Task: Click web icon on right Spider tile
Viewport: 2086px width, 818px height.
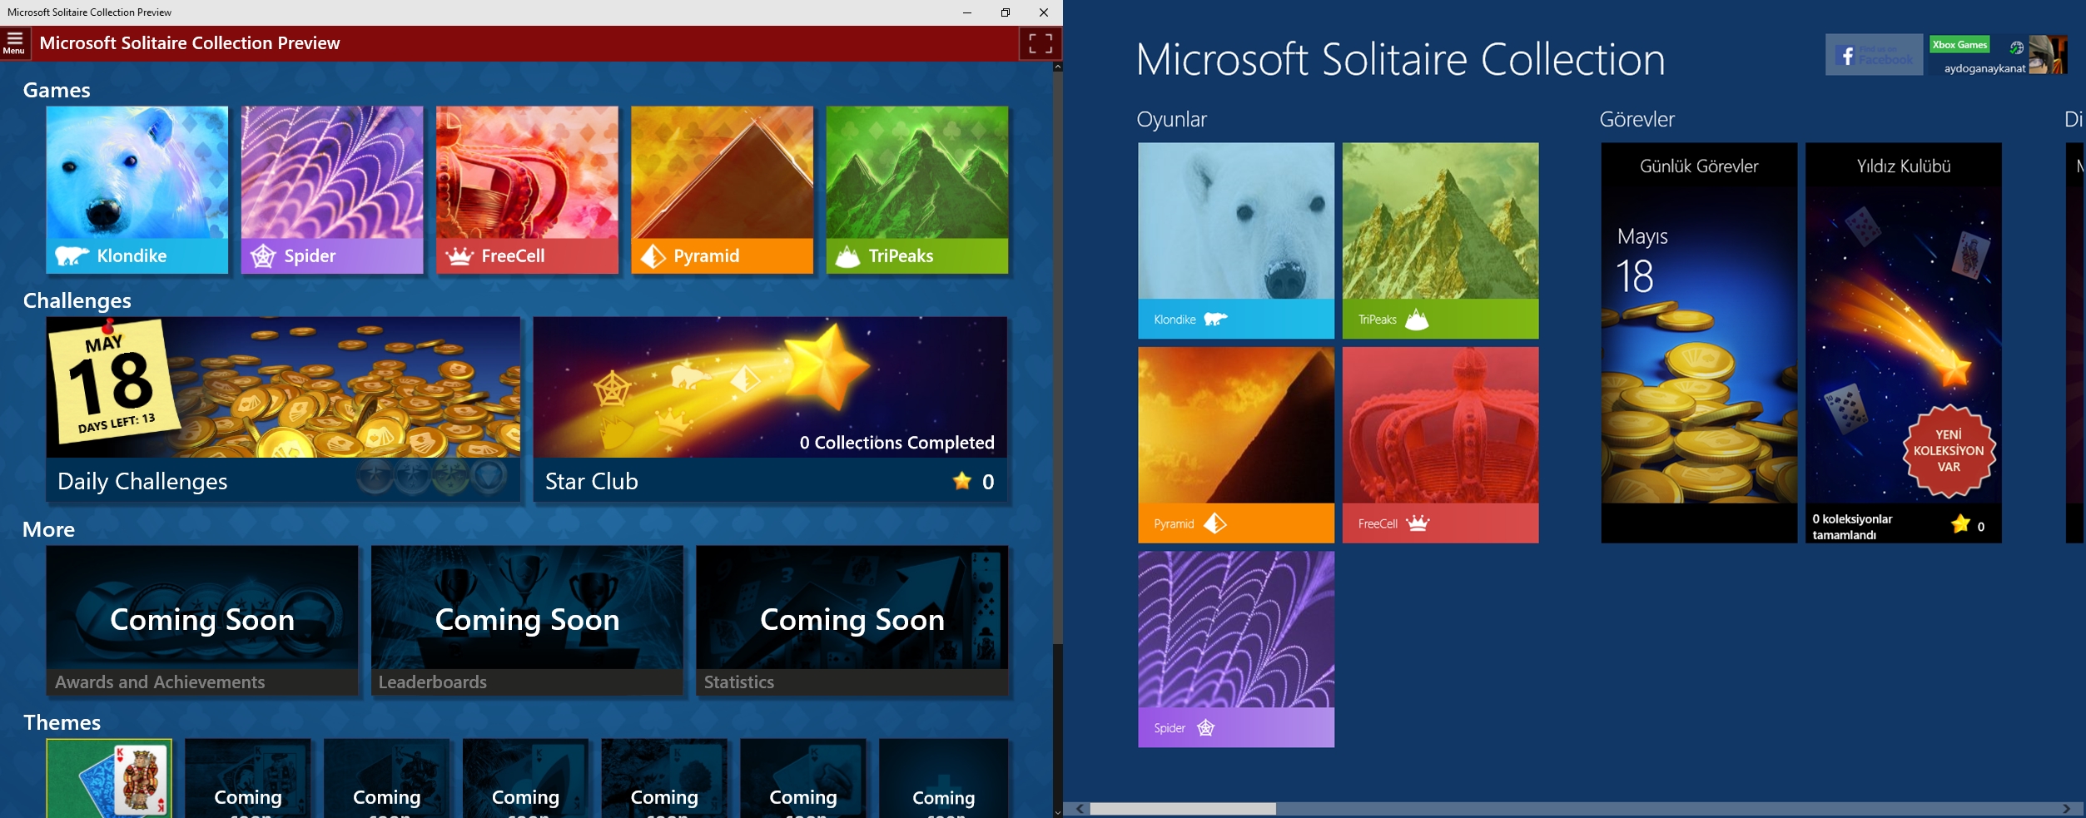Action: tap(1206, 728)
